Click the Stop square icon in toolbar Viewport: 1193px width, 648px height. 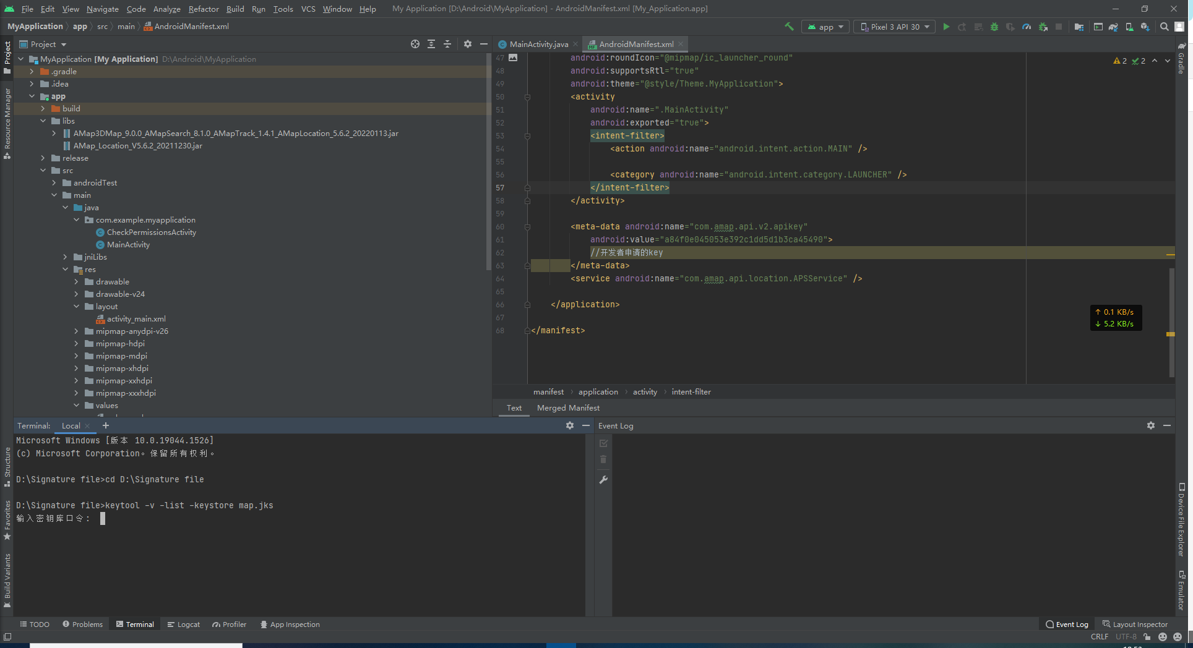click(x=1059, y=27)
